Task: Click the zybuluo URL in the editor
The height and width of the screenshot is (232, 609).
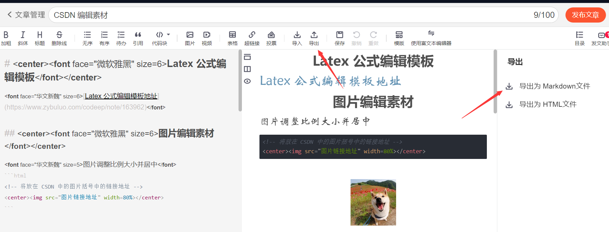Action: 76,107
